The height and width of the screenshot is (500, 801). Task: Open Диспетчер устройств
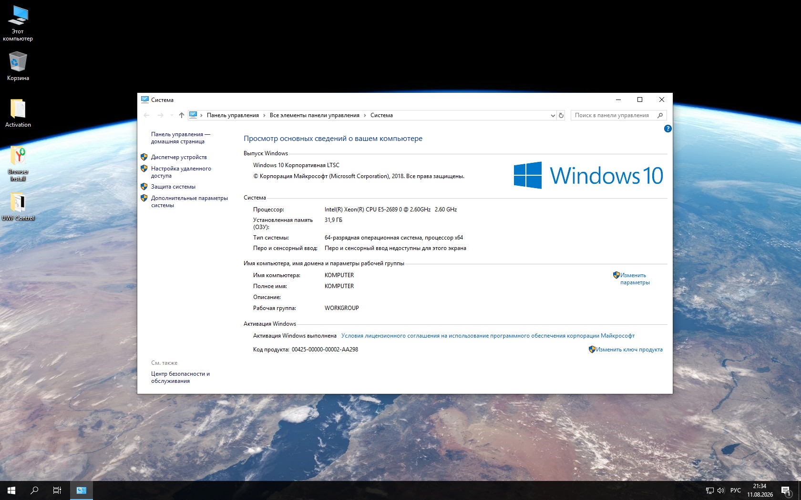[x=179, y=157]
